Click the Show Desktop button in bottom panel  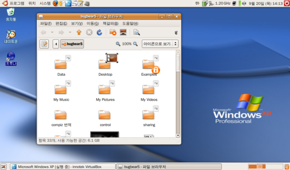(x=3, y=167)
